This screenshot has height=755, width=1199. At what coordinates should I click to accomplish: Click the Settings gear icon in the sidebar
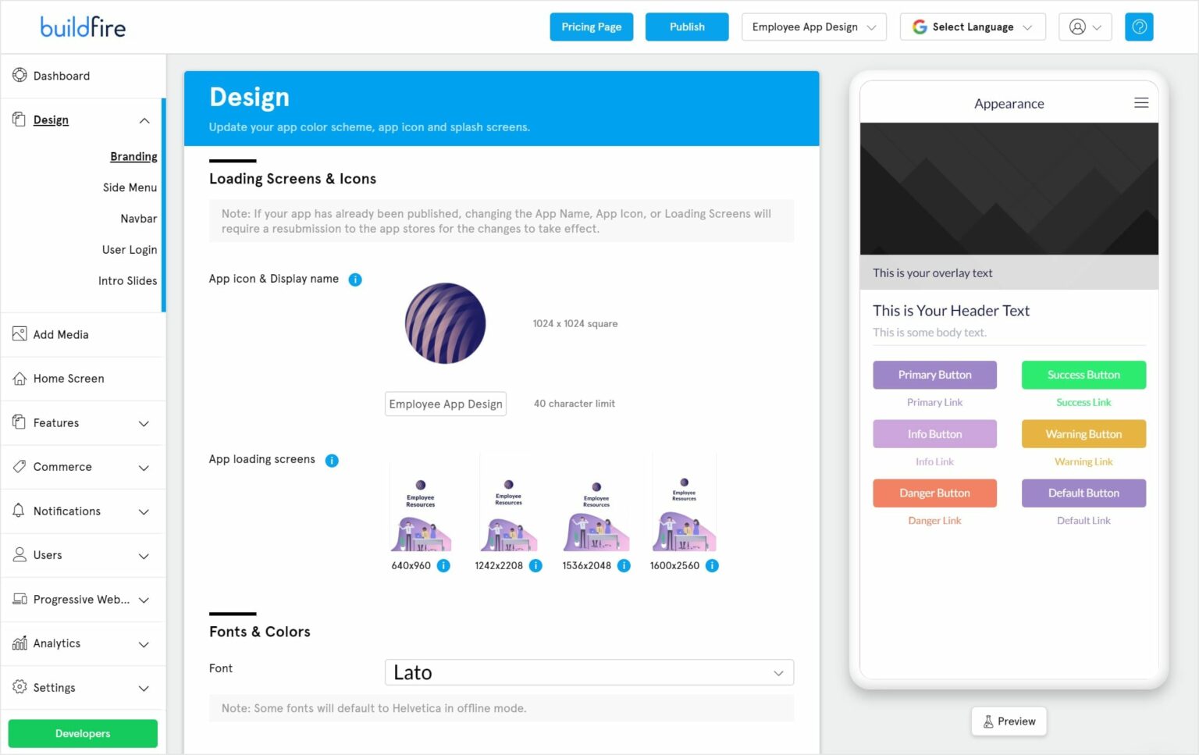20,688
